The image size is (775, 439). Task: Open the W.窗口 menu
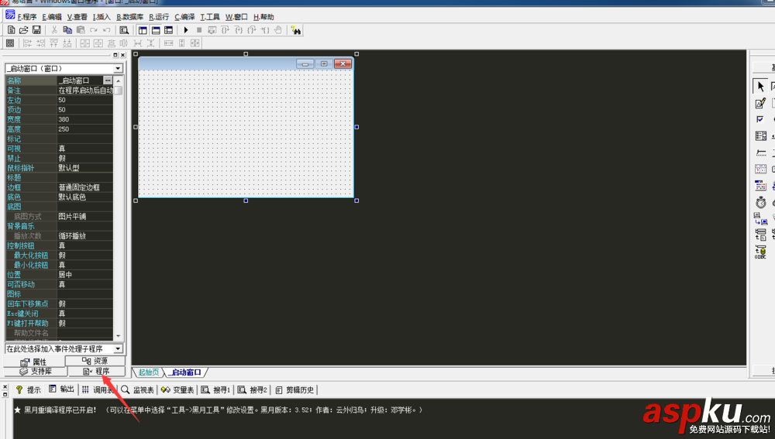[236, 17]
